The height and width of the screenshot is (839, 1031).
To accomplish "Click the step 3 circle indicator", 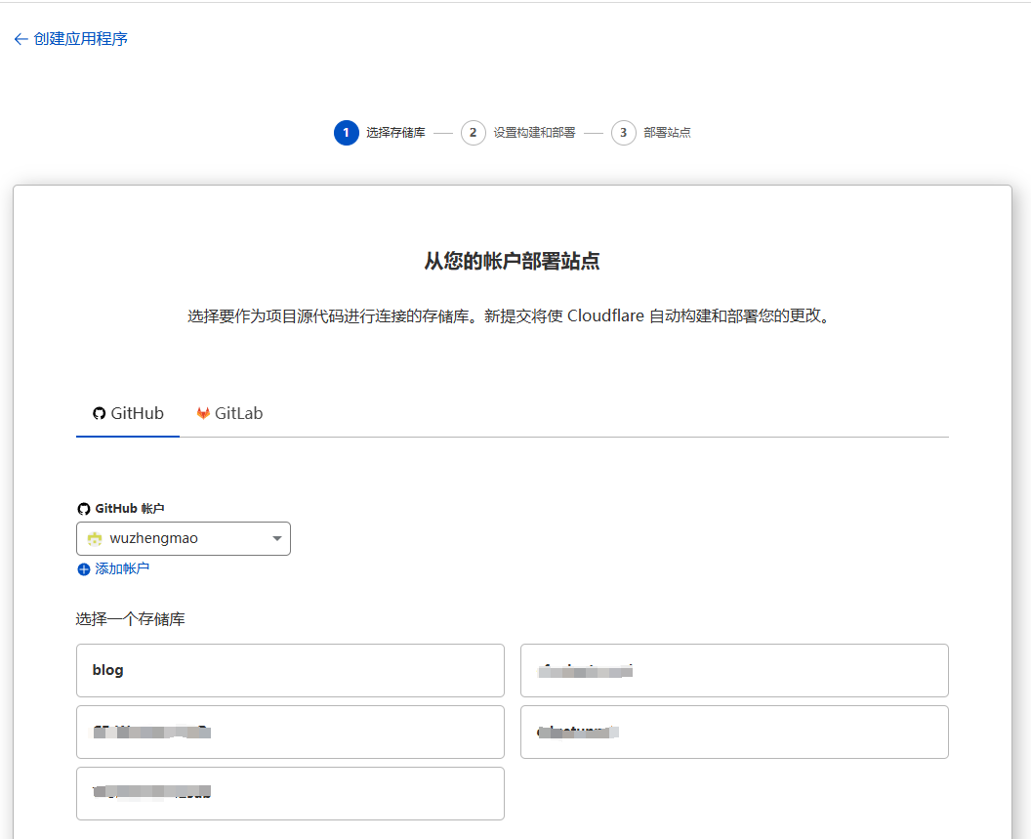I will tap(624, 133).
